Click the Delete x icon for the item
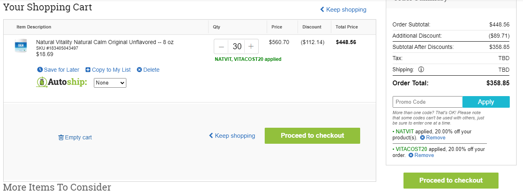 coord(139,70)
